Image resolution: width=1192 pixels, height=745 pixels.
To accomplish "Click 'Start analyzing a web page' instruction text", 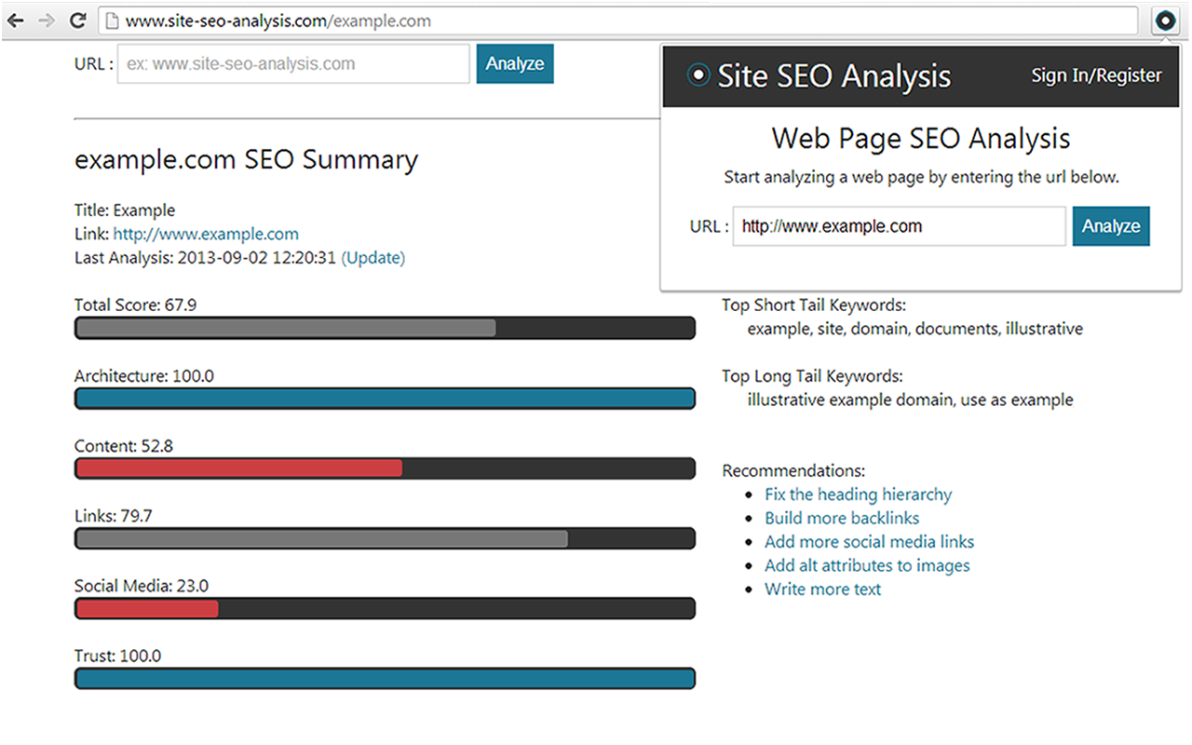I will point(921,177).
